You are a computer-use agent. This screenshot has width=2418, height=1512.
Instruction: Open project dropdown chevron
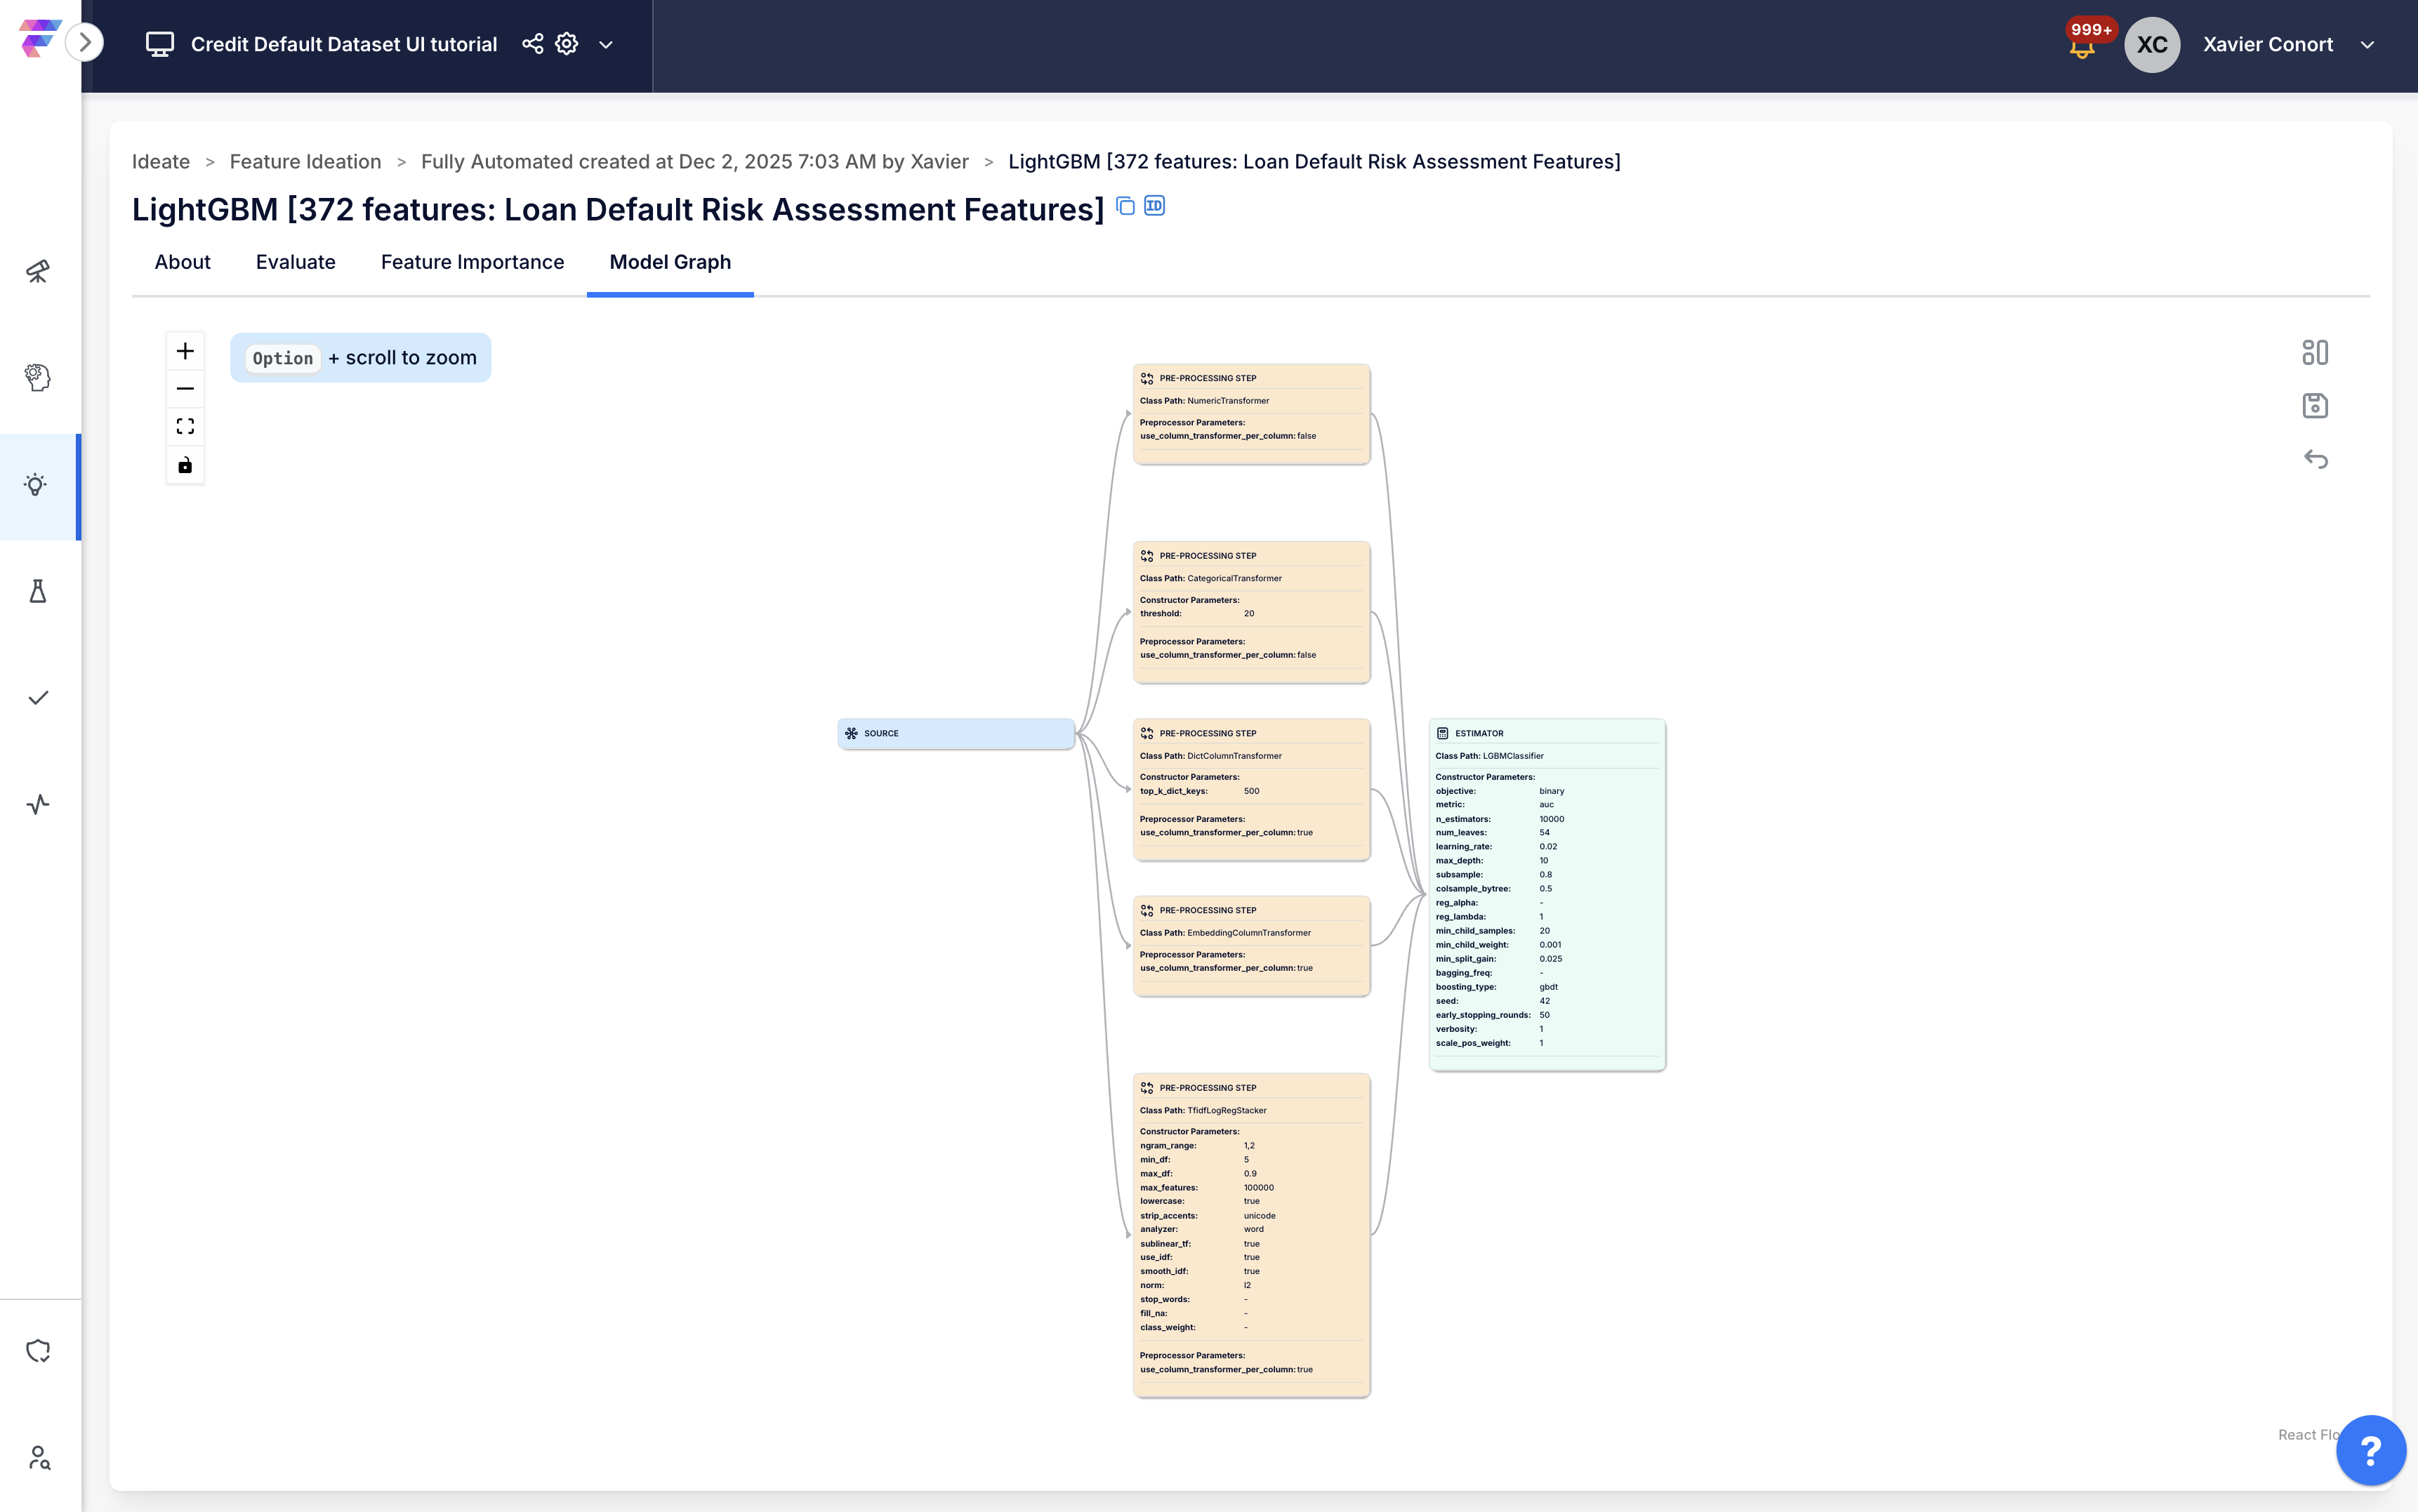tap(606, 45)
